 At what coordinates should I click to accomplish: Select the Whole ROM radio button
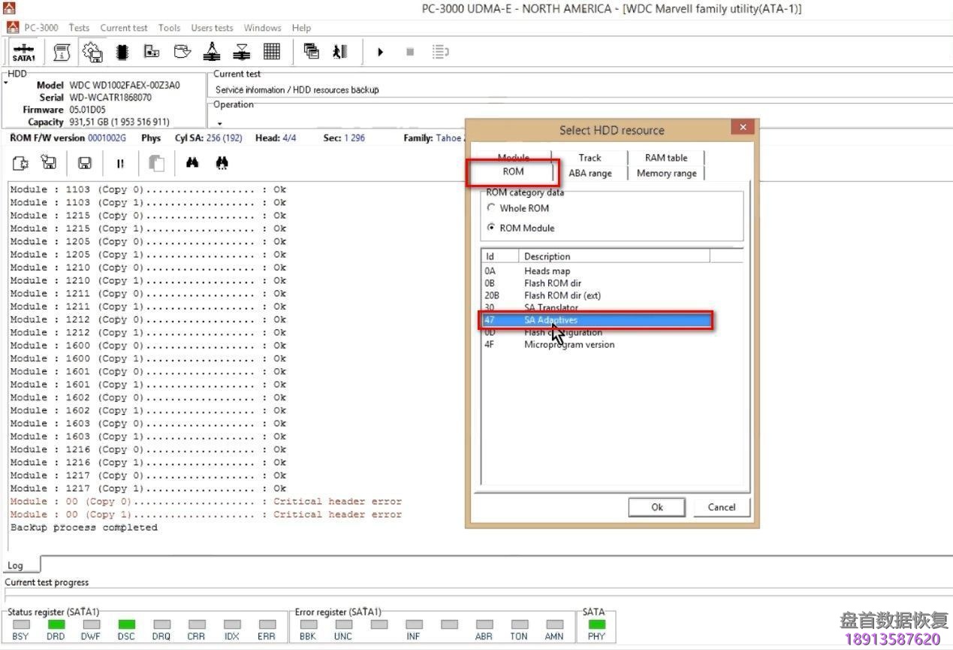click(x=491, y=208)
